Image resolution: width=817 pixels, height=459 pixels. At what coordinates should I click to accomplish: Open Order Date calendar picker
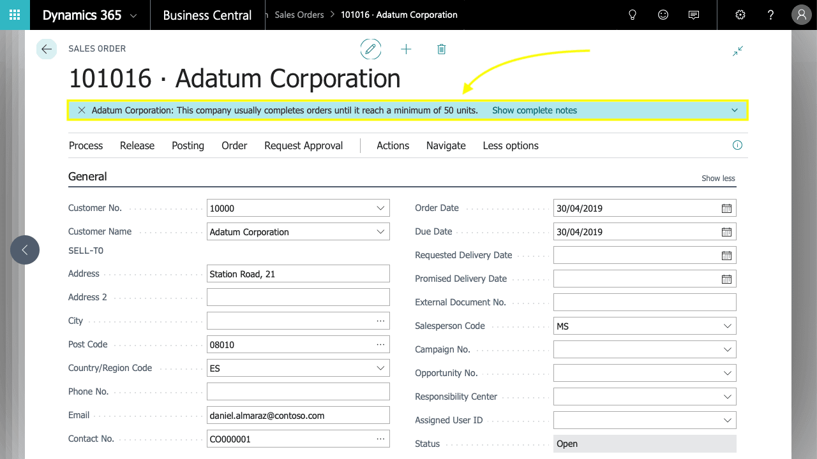(726, 208)
